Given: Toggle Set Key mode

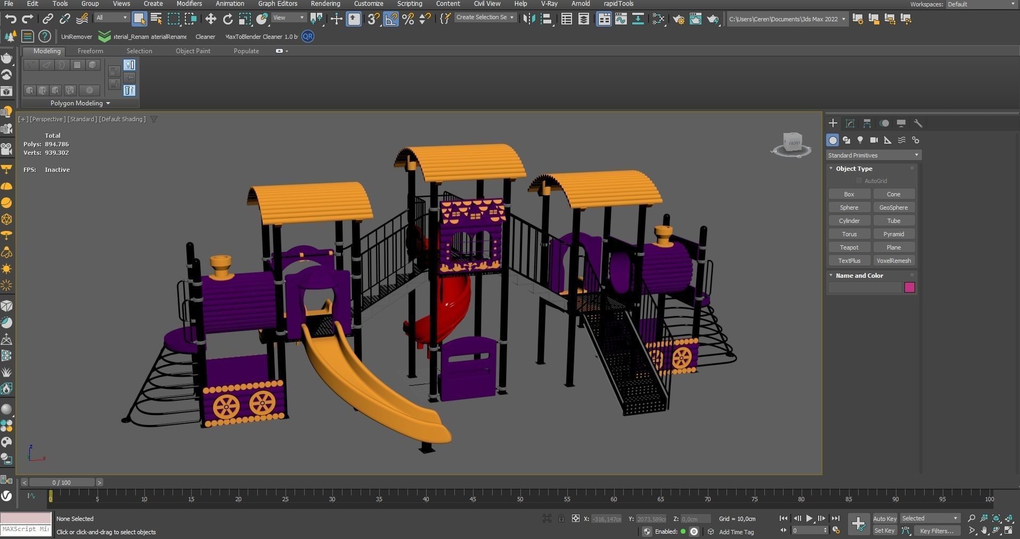Looking at the screenshot, I should 885,530.
